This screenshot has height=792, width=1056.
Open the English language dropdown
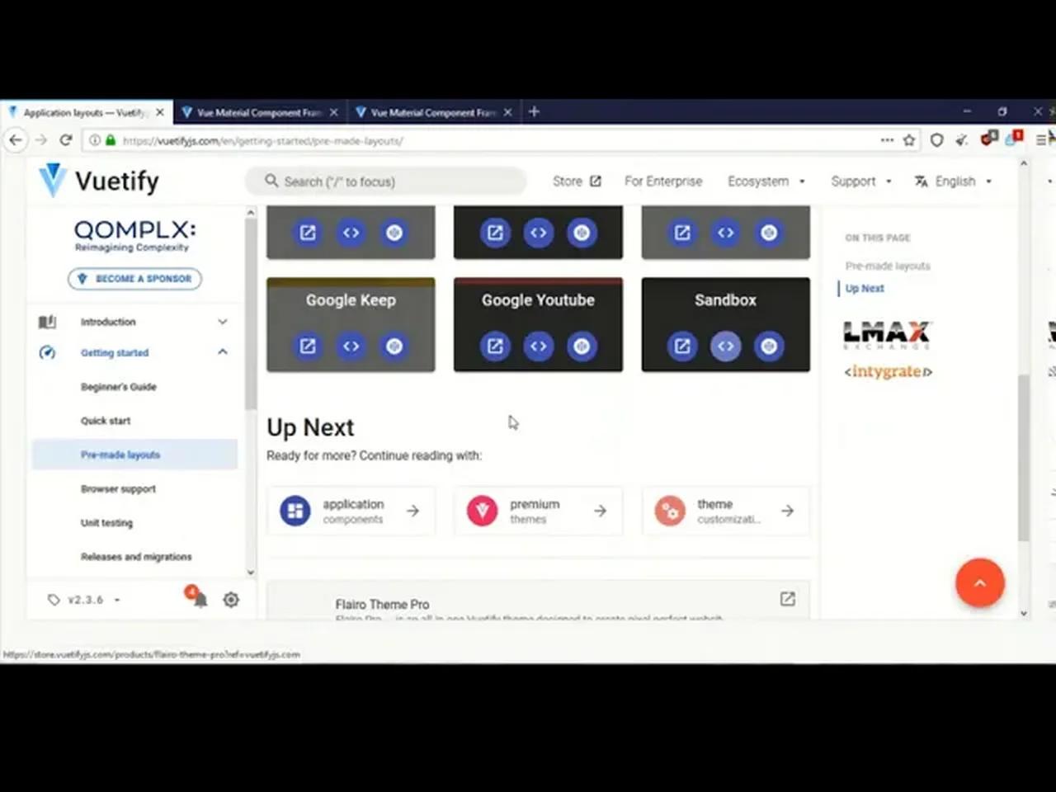[954, 181]
